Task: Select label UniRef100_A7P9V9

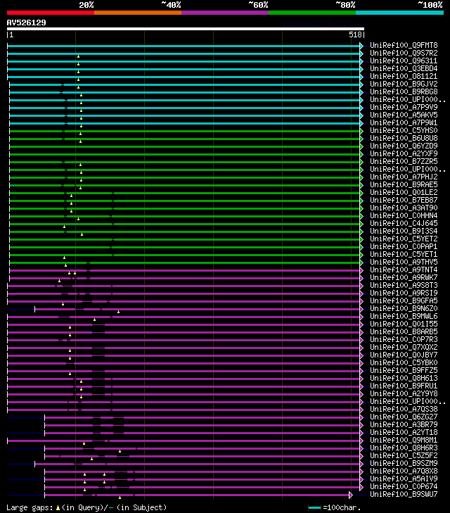Action: point(404,107)
